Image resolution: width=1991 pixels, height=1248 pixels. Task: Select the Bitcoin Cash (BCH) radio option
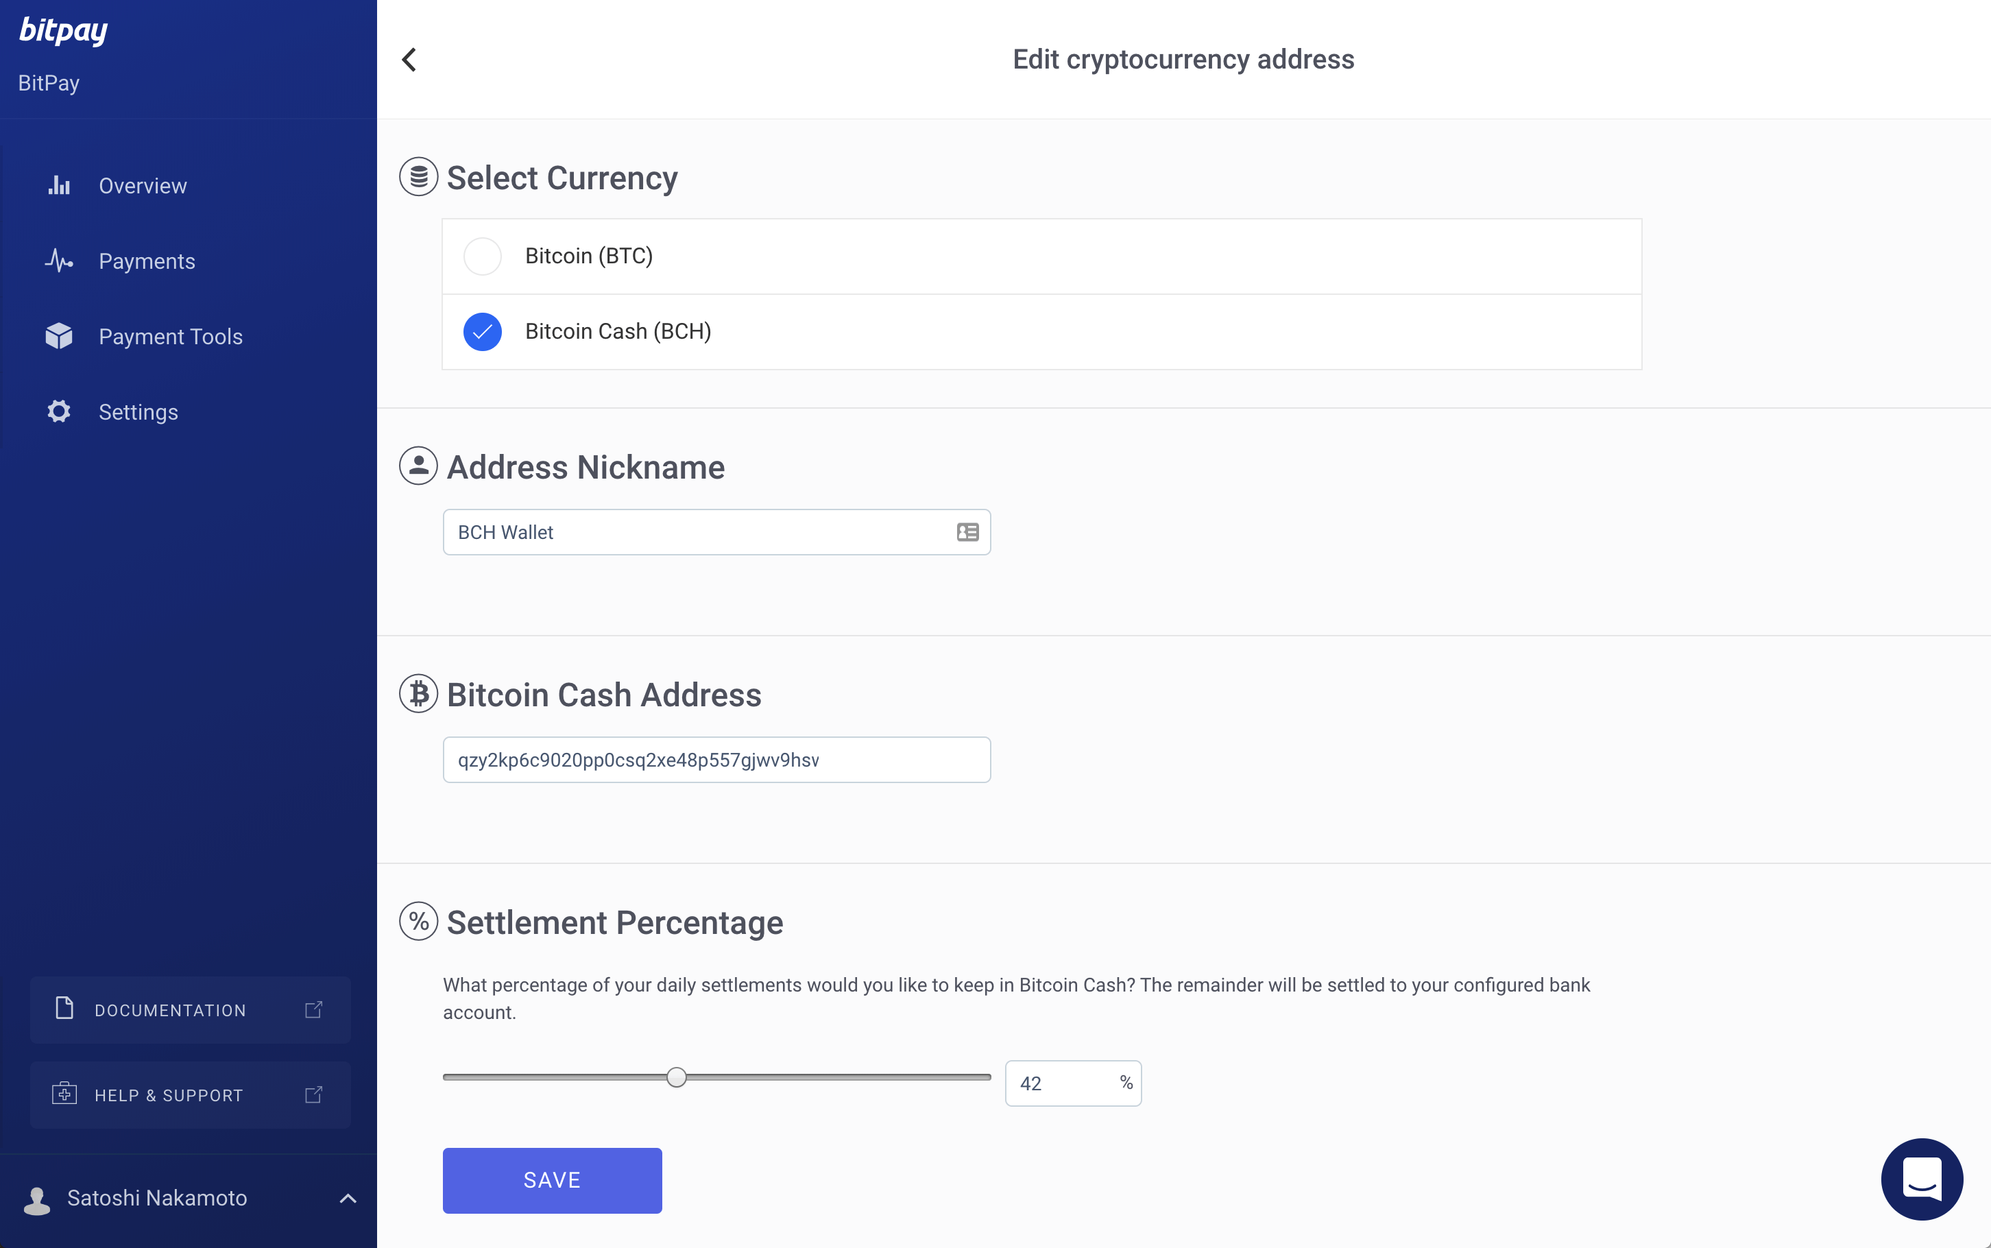tap(483, 332)
